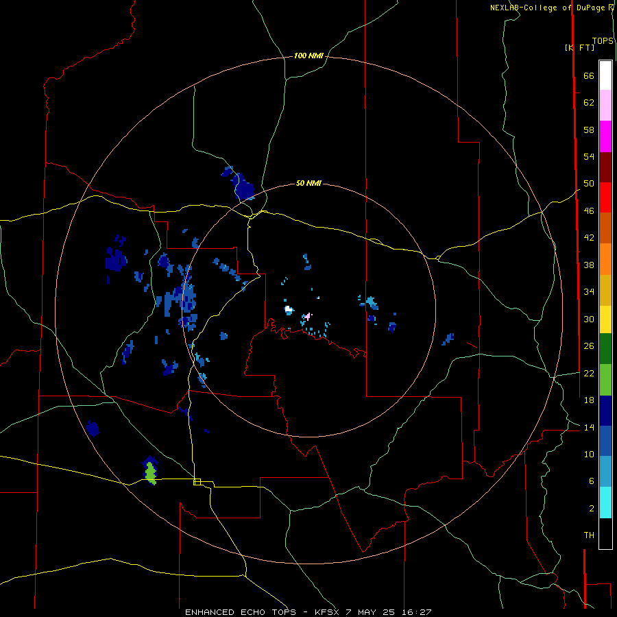Click the "10" legend value

coord(589,454)
